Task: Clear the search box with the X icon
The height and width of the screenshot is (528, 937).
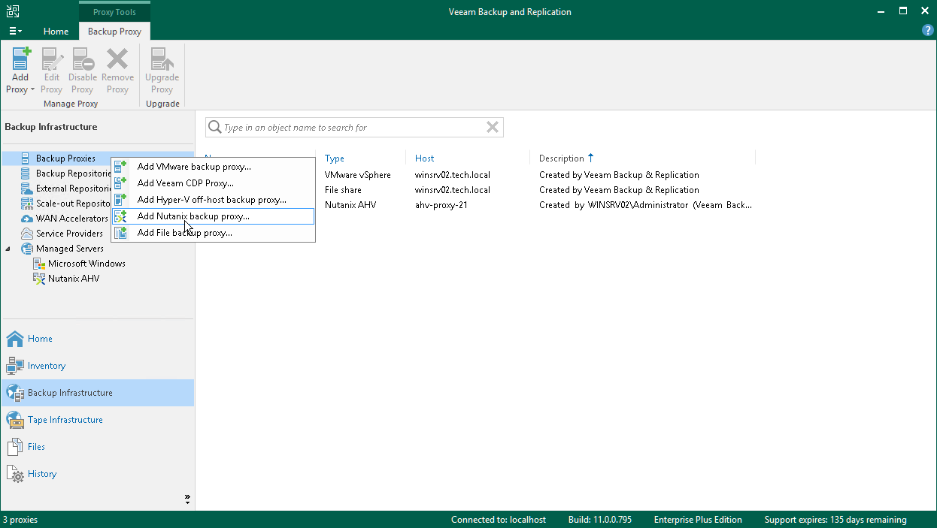Action: (x=493, y=128)
